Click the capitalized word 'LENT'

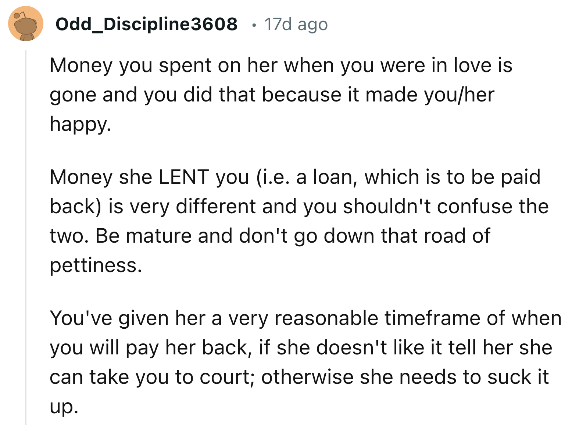(184, 177)
